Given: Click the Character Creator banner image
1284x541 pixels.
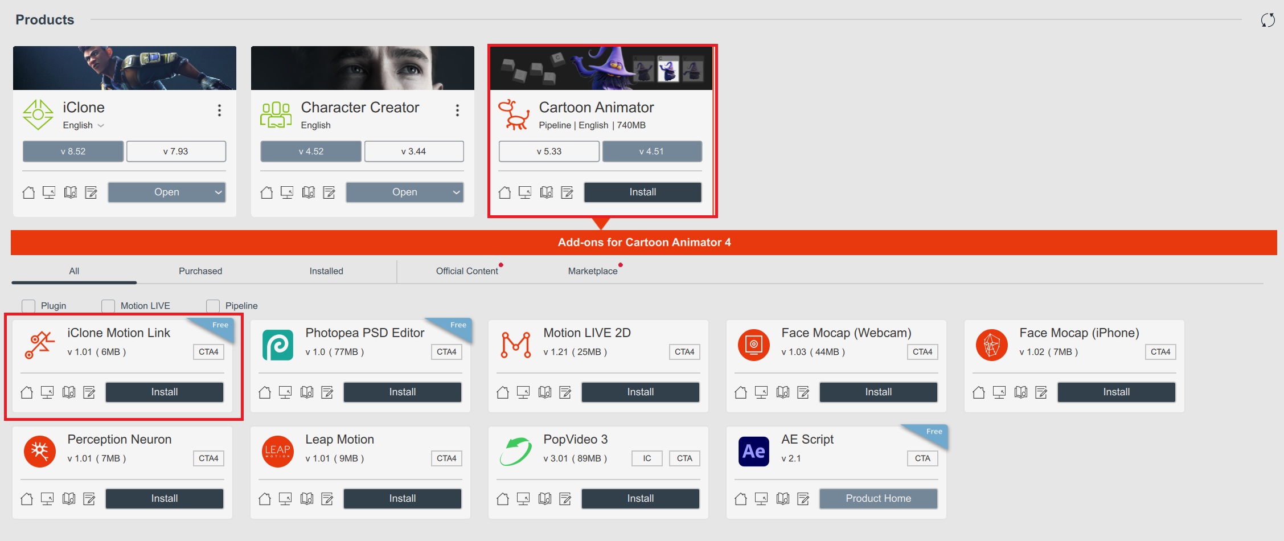Looking at the screenshot, I should coord(363,68).
